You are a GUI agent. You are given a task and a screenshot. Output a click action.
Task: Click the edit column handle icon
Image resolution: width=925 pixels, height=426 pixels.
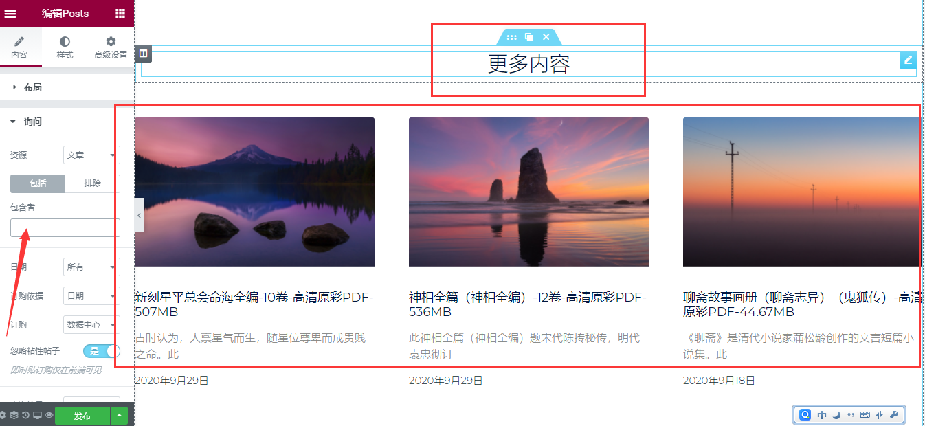tap(143, 53)
